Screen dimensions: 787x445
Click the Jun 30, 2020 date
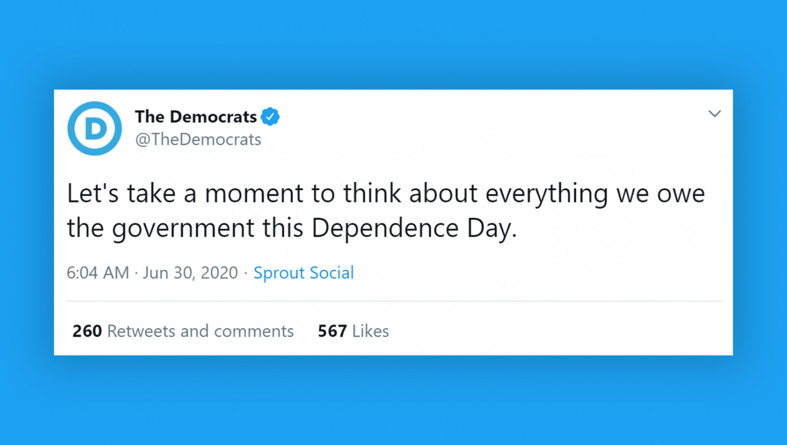coord(190,273)
